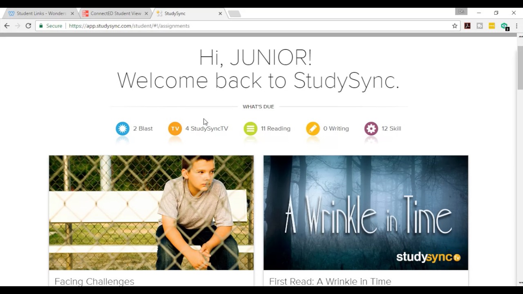Click the gray extension icon beside Acrobat

point(480,26)
